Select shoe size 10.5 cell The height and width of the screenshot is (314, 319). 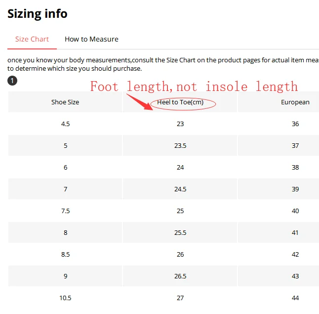tap(65, 298)
